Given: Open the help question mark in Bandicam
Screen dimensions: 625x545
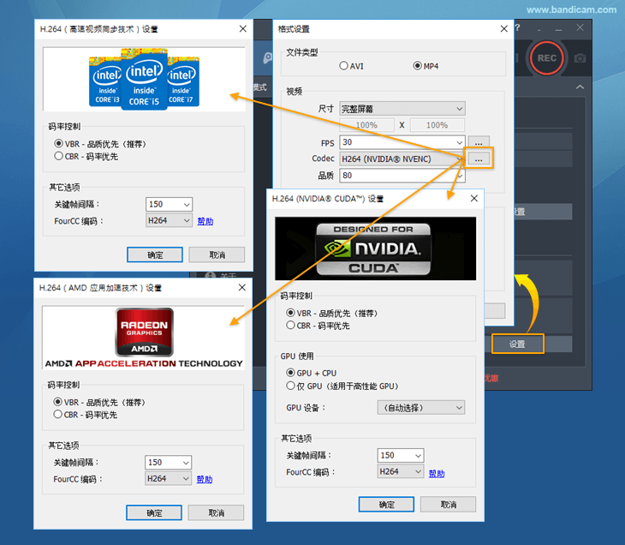Looking at the screenshot, I should pyautogui.click(x=517, y=28).
